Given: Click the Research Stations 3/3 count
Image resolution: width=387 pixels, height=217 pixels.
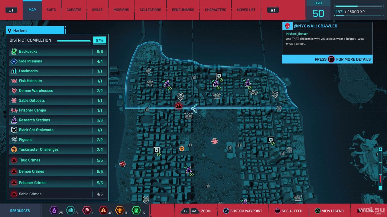Looking at the screenshot, I should [100, 120].
